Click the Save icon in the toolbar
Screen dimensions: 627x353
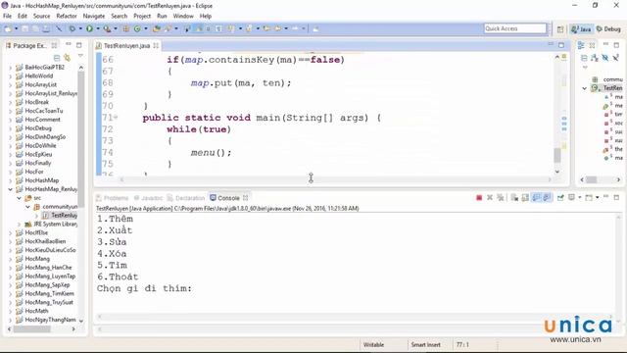click(25, 28)
